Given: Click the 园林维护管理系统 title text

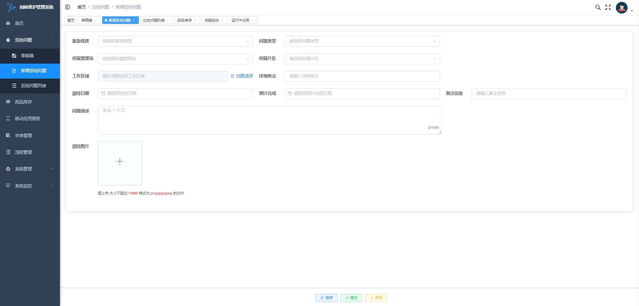Looking at the screenshot, I should pos(37,7).
